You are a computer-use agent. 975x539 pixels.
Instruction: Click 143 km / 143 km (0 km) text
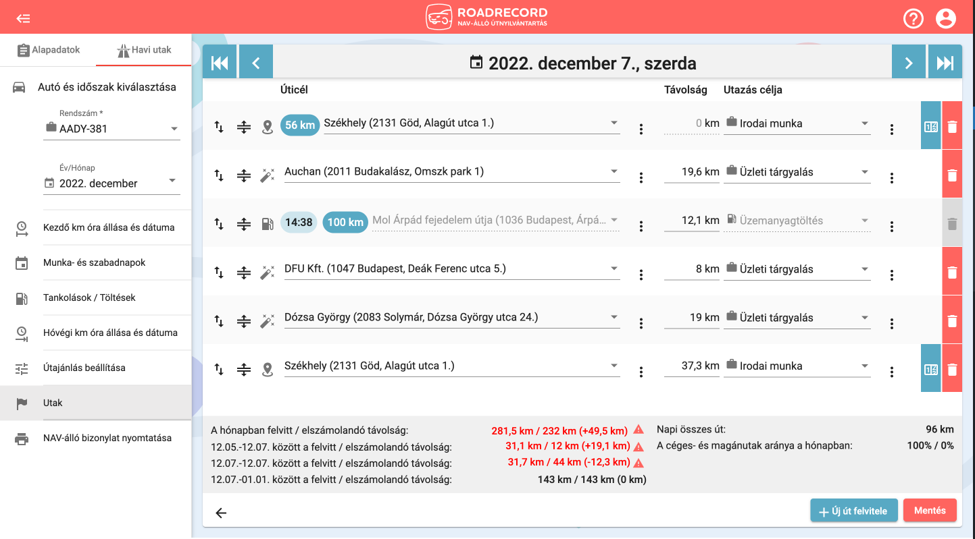[x=592, y=480]
